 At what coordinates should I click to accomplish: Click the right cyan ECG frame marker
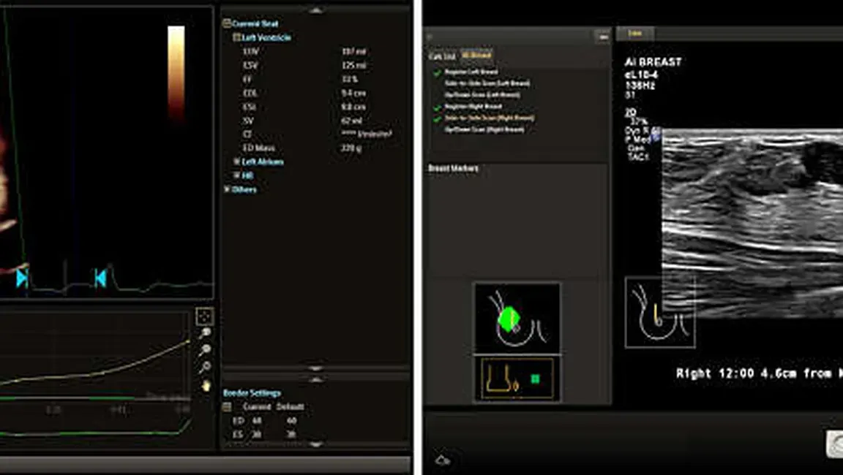(x=100, y=278)
